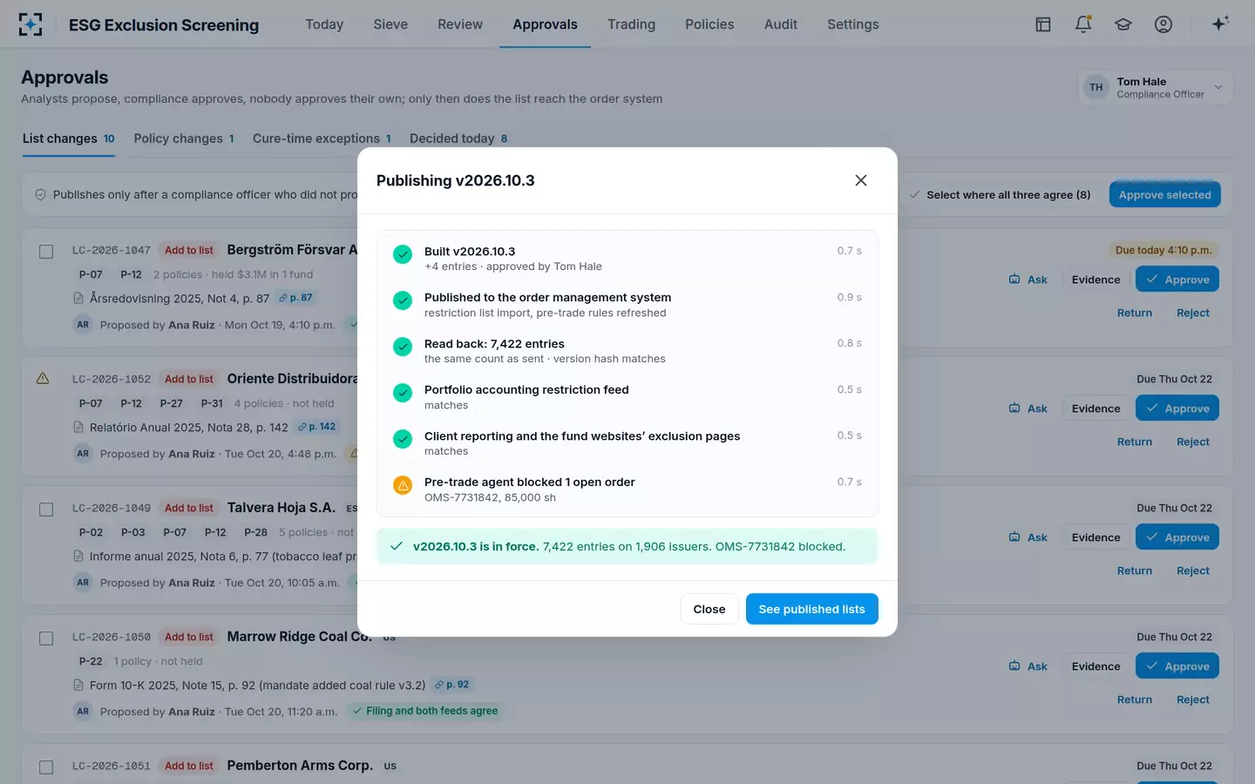This screenshot has height=784, width=1255.
Task: Click the document icon beside Relatório Anual 2025
Action: [x=79, y=428]
